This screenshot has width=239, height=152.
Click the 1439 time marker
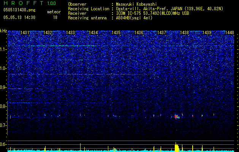[207, 33]
